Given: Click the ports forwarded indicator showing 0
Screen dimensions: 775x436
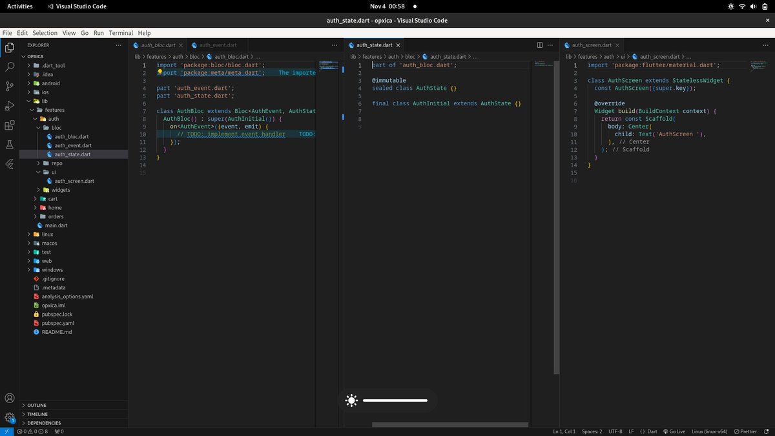Looking at the screenshot, I should point(59,431).
